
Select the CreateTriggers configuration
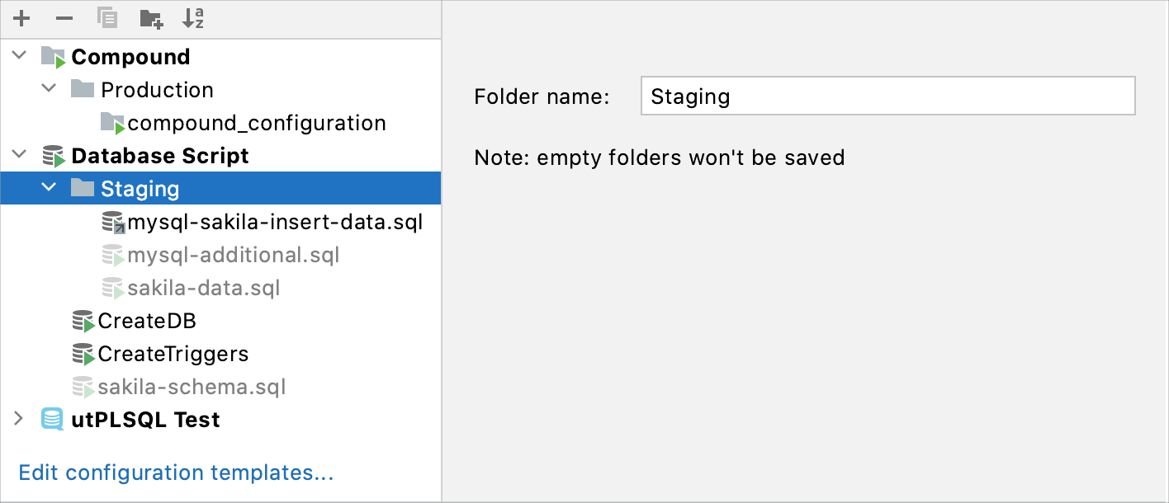tap(173, 354)
